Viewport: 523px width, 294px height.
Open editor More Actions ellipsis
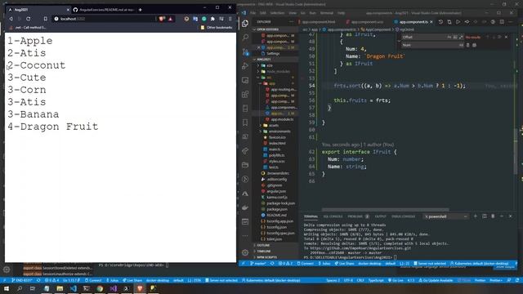[511, 22]
